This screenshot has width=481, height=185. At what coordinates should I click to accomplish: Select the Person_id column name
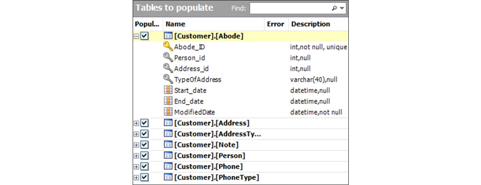click(x=190, y=58)
